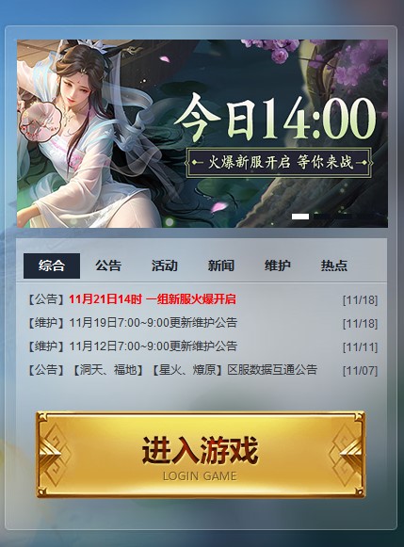This screenshot has height=547, width=404.
Task: Click the 【维护】 tag of the 11月19日 notice
Action: pyautogui.click(x=46, y=323)
